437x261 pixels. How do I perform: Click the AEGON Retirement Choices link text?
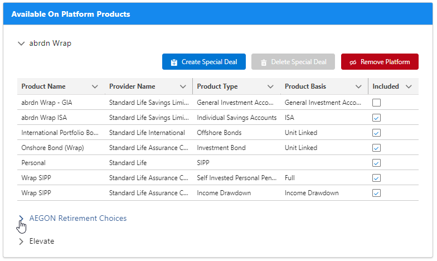point(78,219)
